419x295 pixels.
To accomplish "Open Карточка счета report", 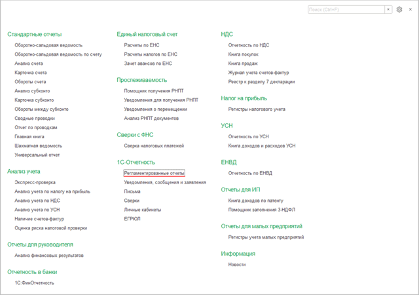I will coord(31,73).
